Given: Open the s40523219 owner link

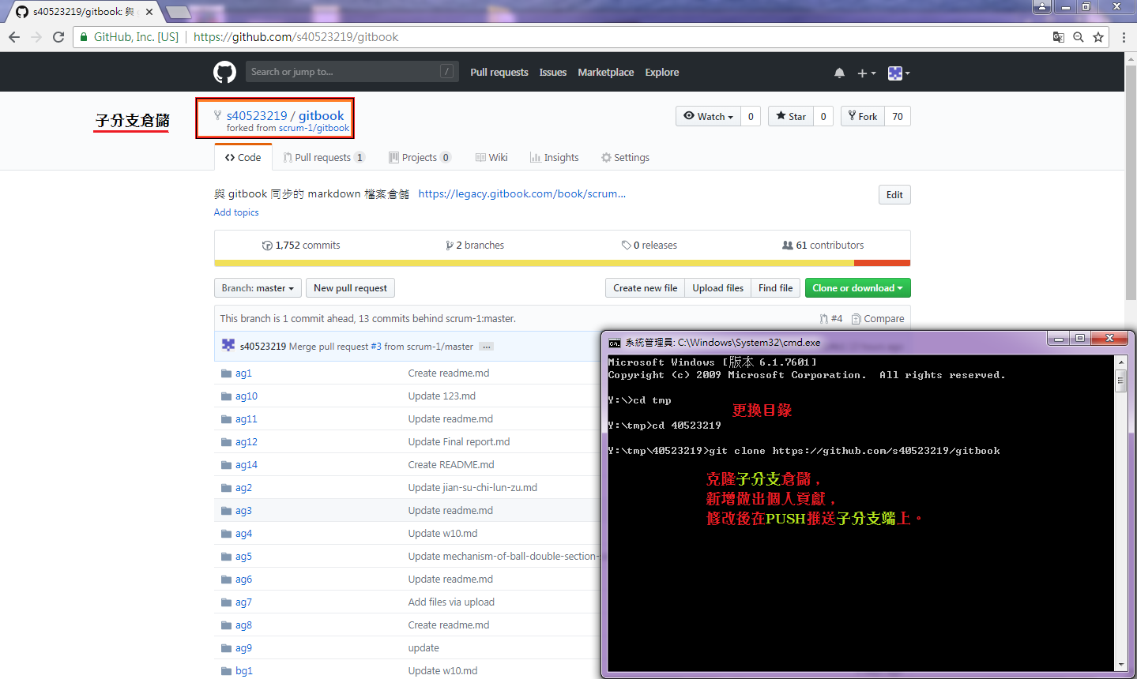Looking at the screenshot, I should coord(257,115).
